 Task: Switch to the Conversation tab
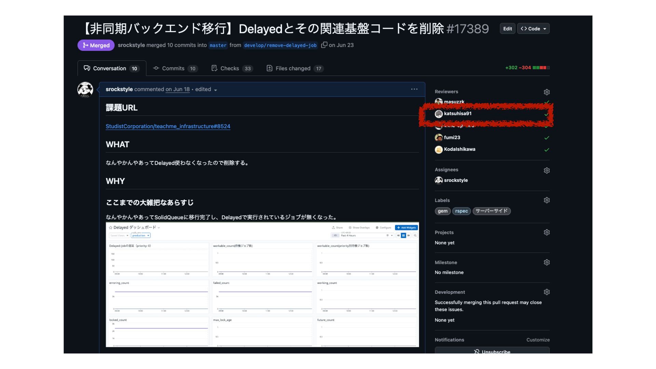(112, 68)
